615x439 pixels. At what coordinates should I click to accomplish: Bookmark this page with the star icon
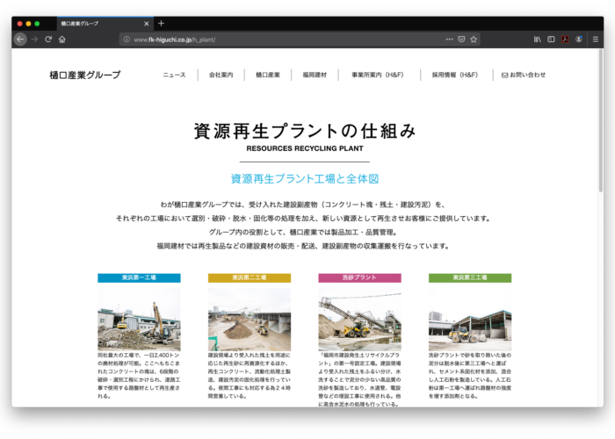pyautogui.click(x=474, y=40)
